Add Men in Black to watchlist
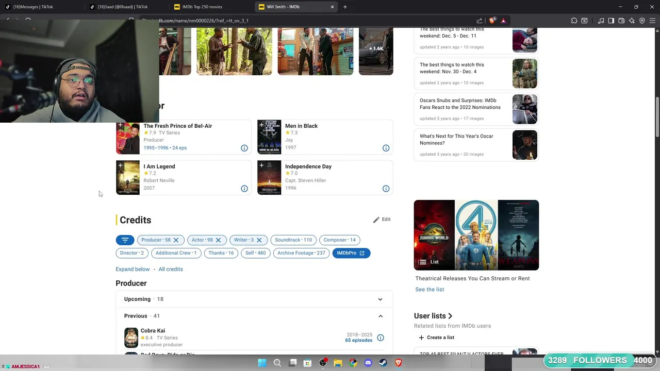The height and width of the screenshot is (371, 660). [261, 125]
